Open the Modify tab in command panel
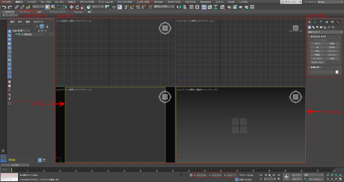Viewport: 344px width, 182px height. pos(315,22)
